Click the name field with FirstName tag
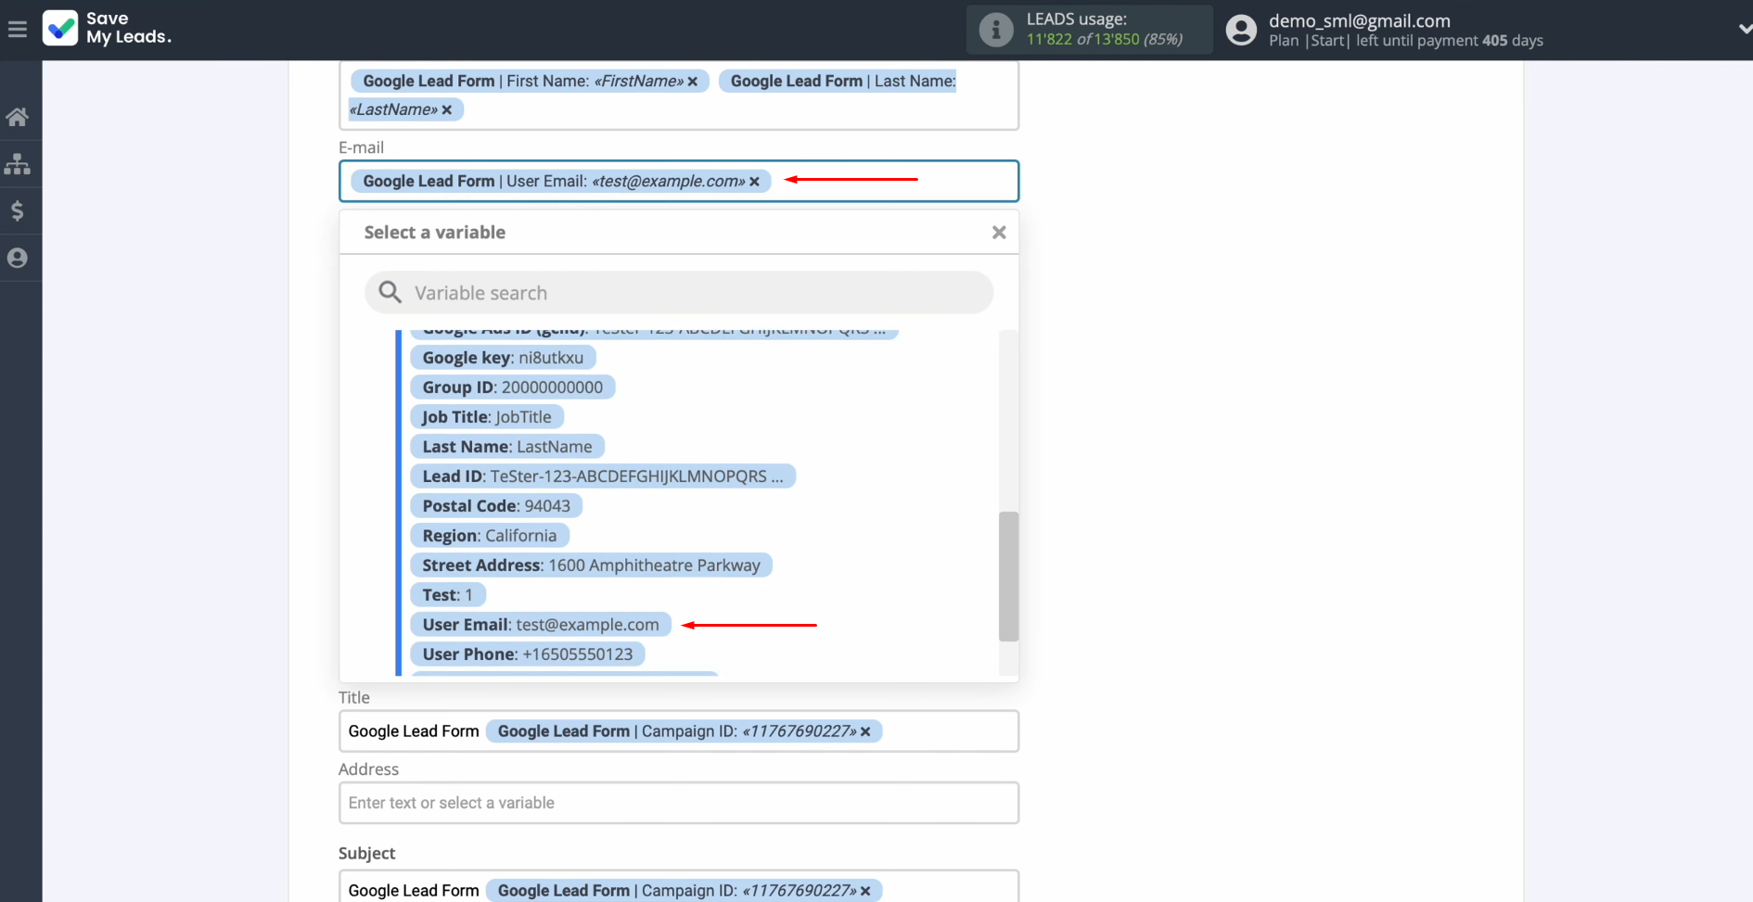1753x902 pixels. (x=679, y=95)
